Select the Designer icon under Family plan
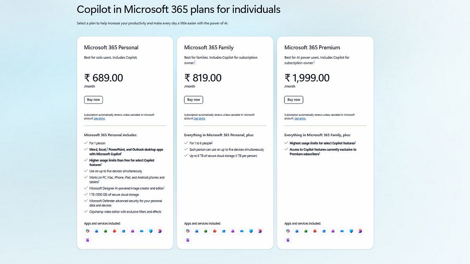This screenshot has height=264, width=470. pos(260,231)
